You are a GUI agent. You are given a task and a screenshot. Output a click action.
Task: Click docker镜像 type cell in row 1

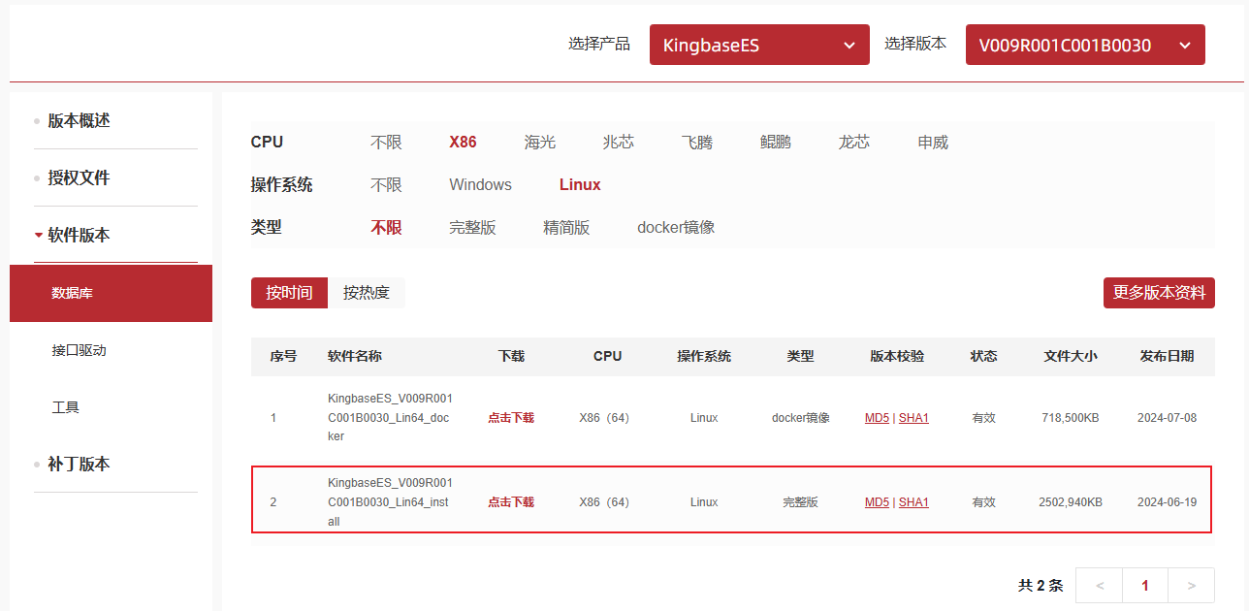point(800,418)
